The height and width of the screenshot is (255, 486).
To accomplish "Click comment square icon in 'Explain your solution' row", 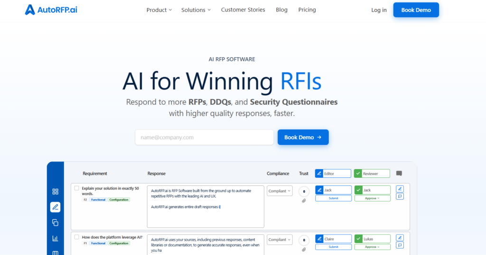I will (x=400, y=196).
